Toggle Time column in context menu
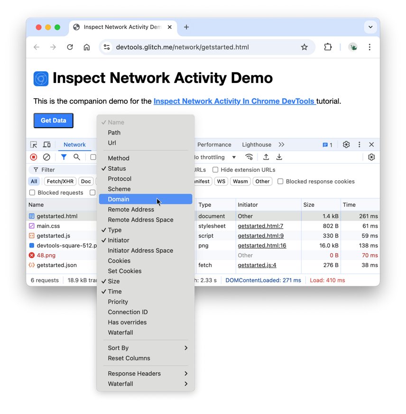This screenshot has height=414, width=406. tap(146, 292)
